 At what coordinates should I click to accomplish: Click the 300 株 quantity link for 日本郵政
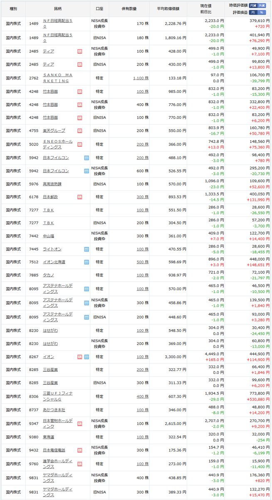143,197
